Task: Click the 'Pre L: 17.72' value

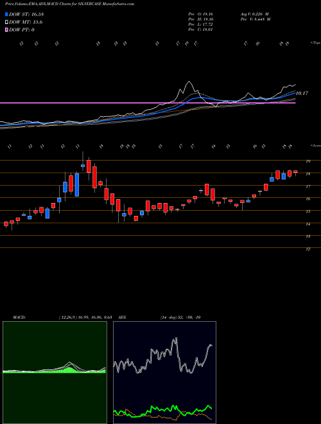Action: pyautogui.click(x=201, y=24)
